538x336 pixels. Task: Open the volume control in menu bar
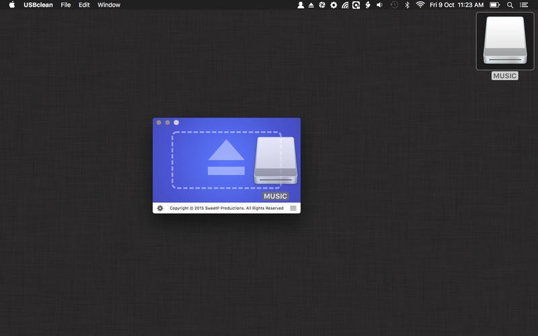tap(379, 5)
